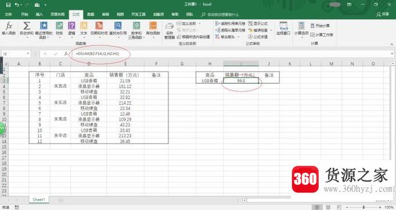Switch to Normal view in status bar
396x210 pixels.
pos(317,207)
